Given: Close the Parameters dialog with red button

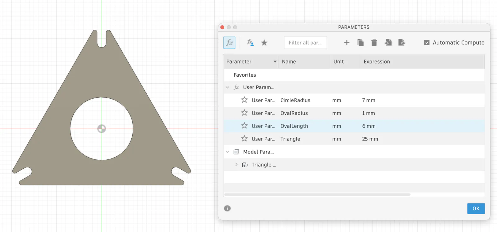Looking at the screenshot, I should tap(222, 27).
